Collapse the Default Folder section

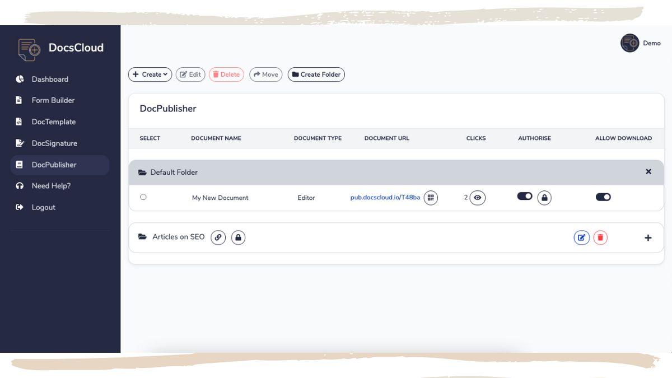(648, 172)
